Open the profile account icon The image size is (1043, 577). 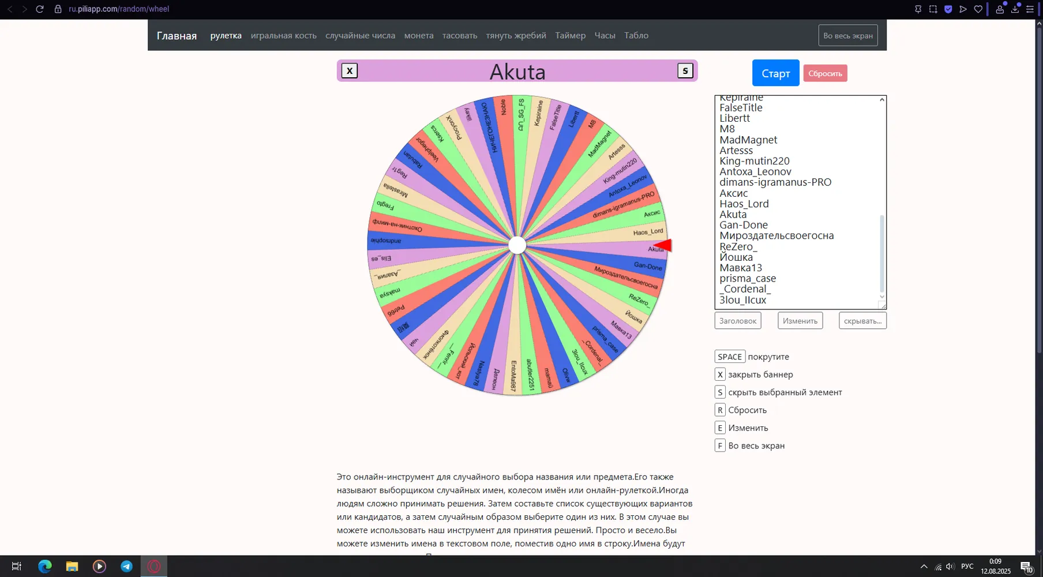pyautogui.click(x=1000, y=9)
